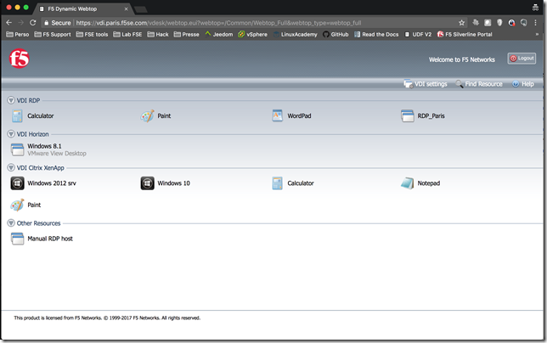Open the vSphere bookmark
The width and height of the screenshot is (547, 343).
[252, 34]
